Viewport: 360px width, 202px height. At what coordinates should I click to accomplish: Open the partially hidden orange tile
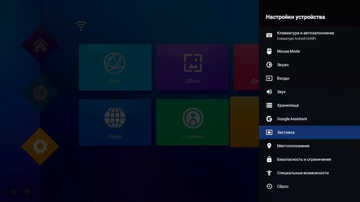point(245,122)
